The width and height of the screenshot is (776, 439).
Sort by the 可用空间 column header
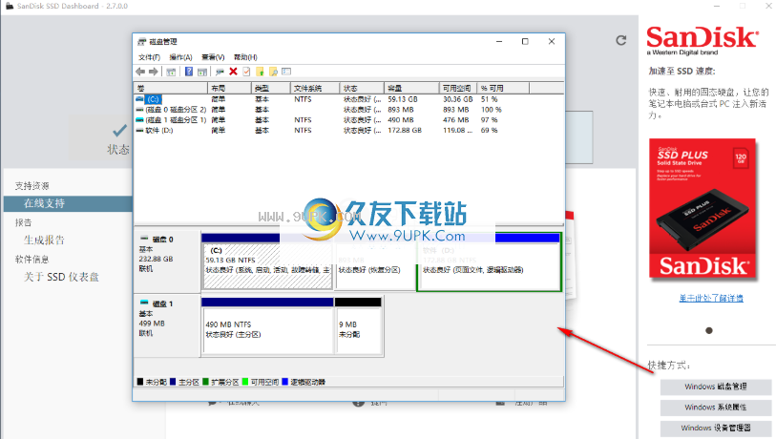[458, 88]
